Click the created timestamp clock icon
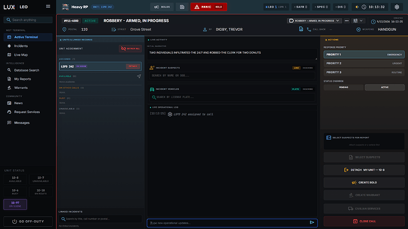This screenshot has width=408, height=229. point(373,22)
